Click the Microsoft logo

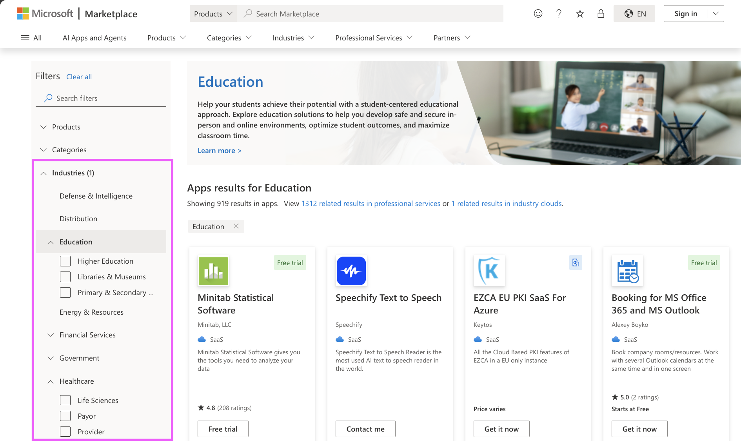click(x=45, y=14)
